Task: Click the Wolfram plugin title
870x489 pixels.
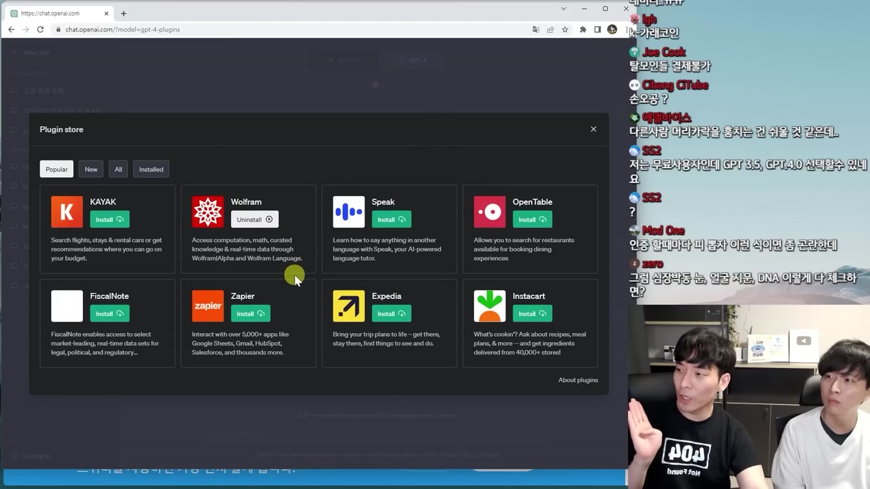Action: 246,202
